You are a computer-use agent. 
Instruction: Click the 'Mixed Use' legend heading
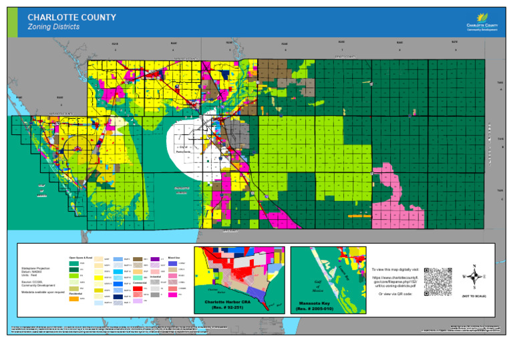[174, 258]
